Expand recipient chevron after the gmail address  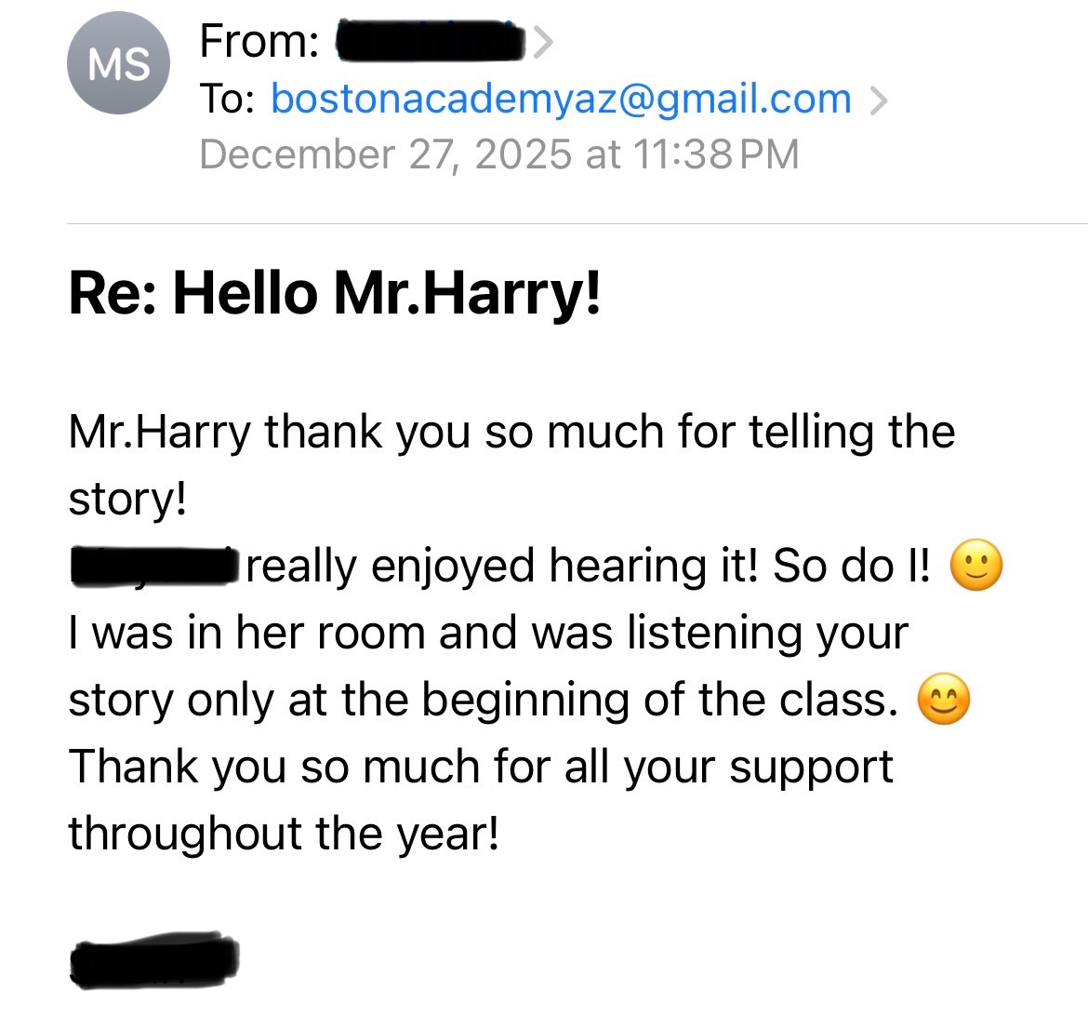[x=877, y=99]
